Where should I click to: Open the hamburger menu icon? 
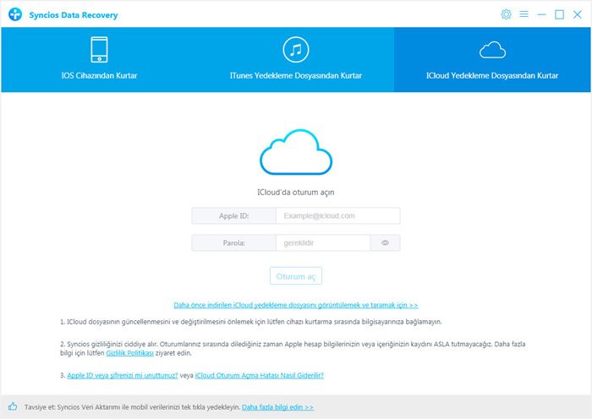coord(523,14)
